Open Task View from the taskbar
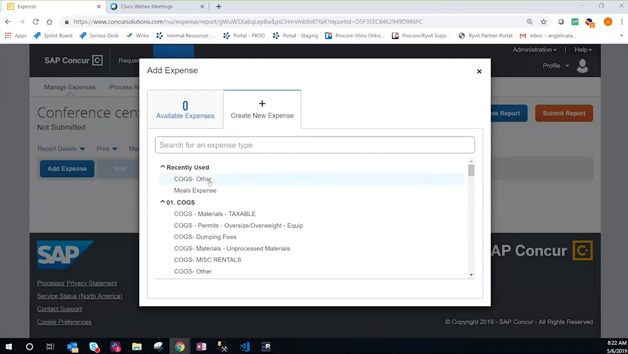628x354 pixels. pos(50,346)
